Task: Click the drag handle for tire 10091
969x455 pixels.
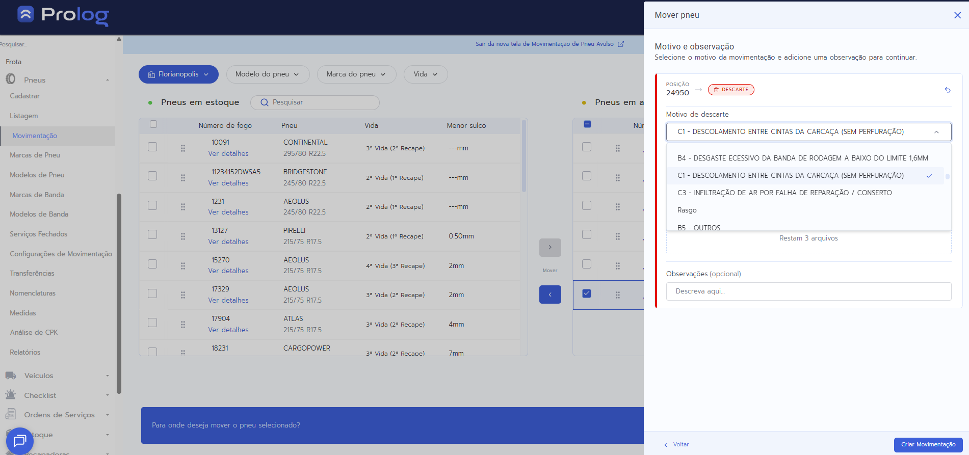Action: (182, 148)
